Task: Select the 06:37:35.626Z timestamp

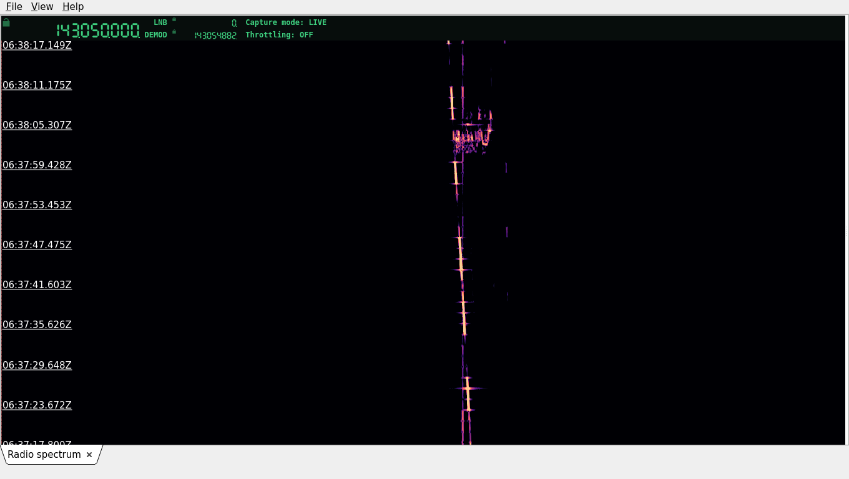Action: pyautogui.click(x=37, y=325)
